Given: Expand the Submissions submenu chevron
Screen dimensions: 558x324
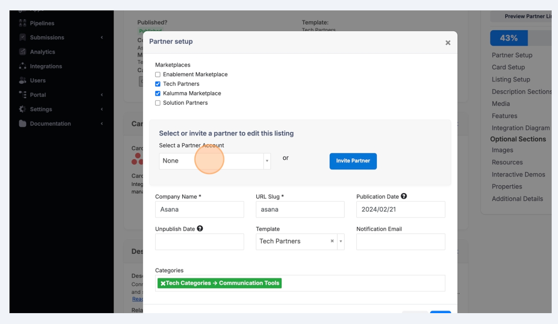Looking at the screenshot, I should (x=102, y=38).
